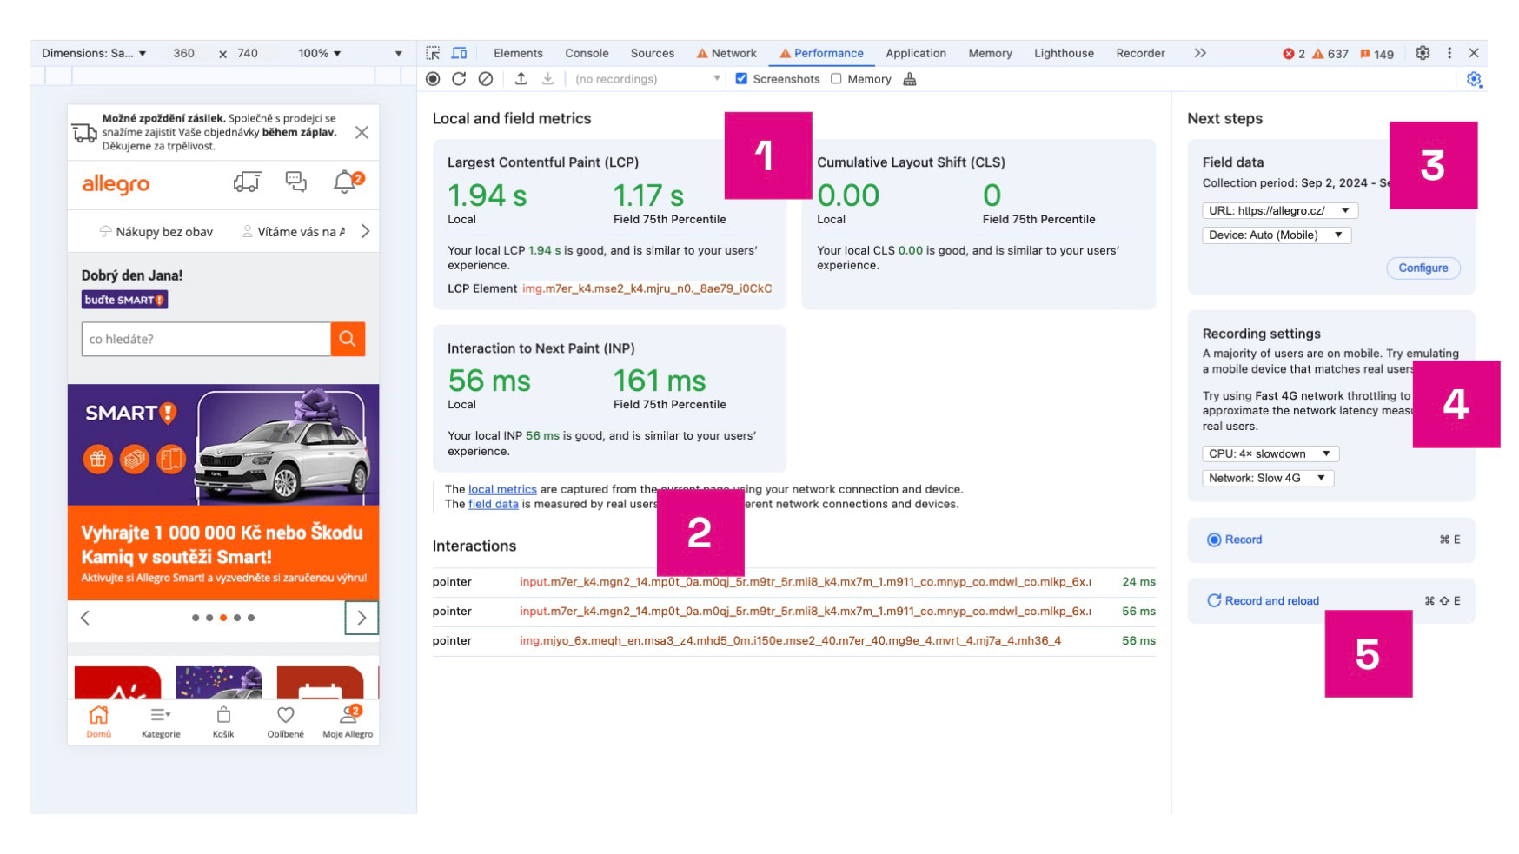The height and width of the screenshot is (854, 1519).
Task: Enable the Memory checkbox
Action: tap(836, 79)
